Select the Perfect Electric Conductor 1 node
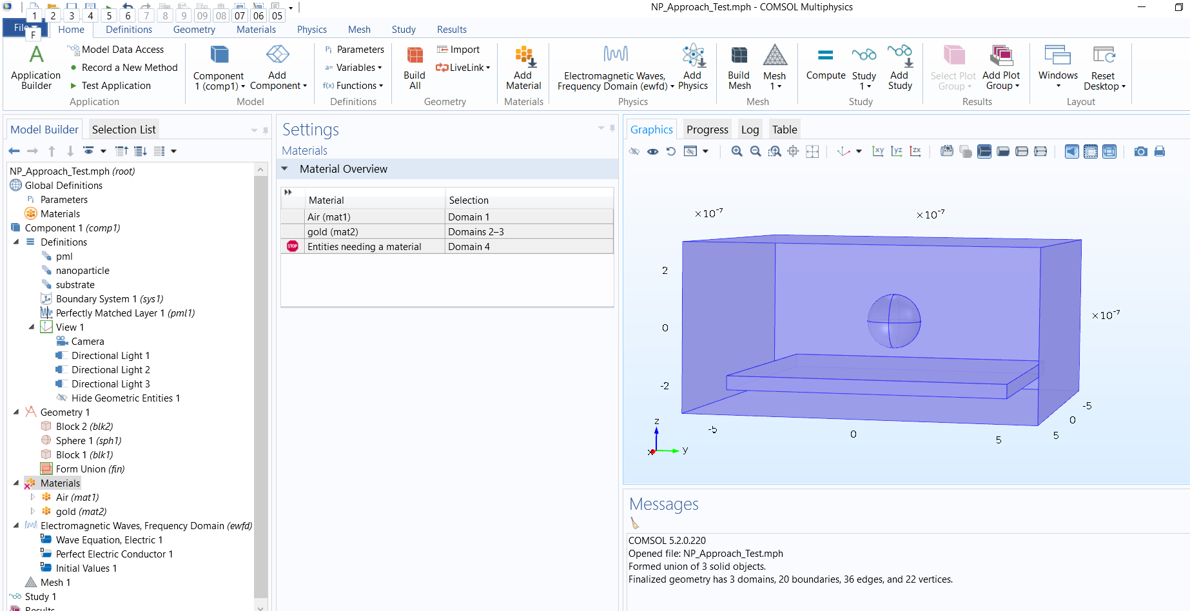The width and height of the screenshot is (1190, 611). point(114,554)
